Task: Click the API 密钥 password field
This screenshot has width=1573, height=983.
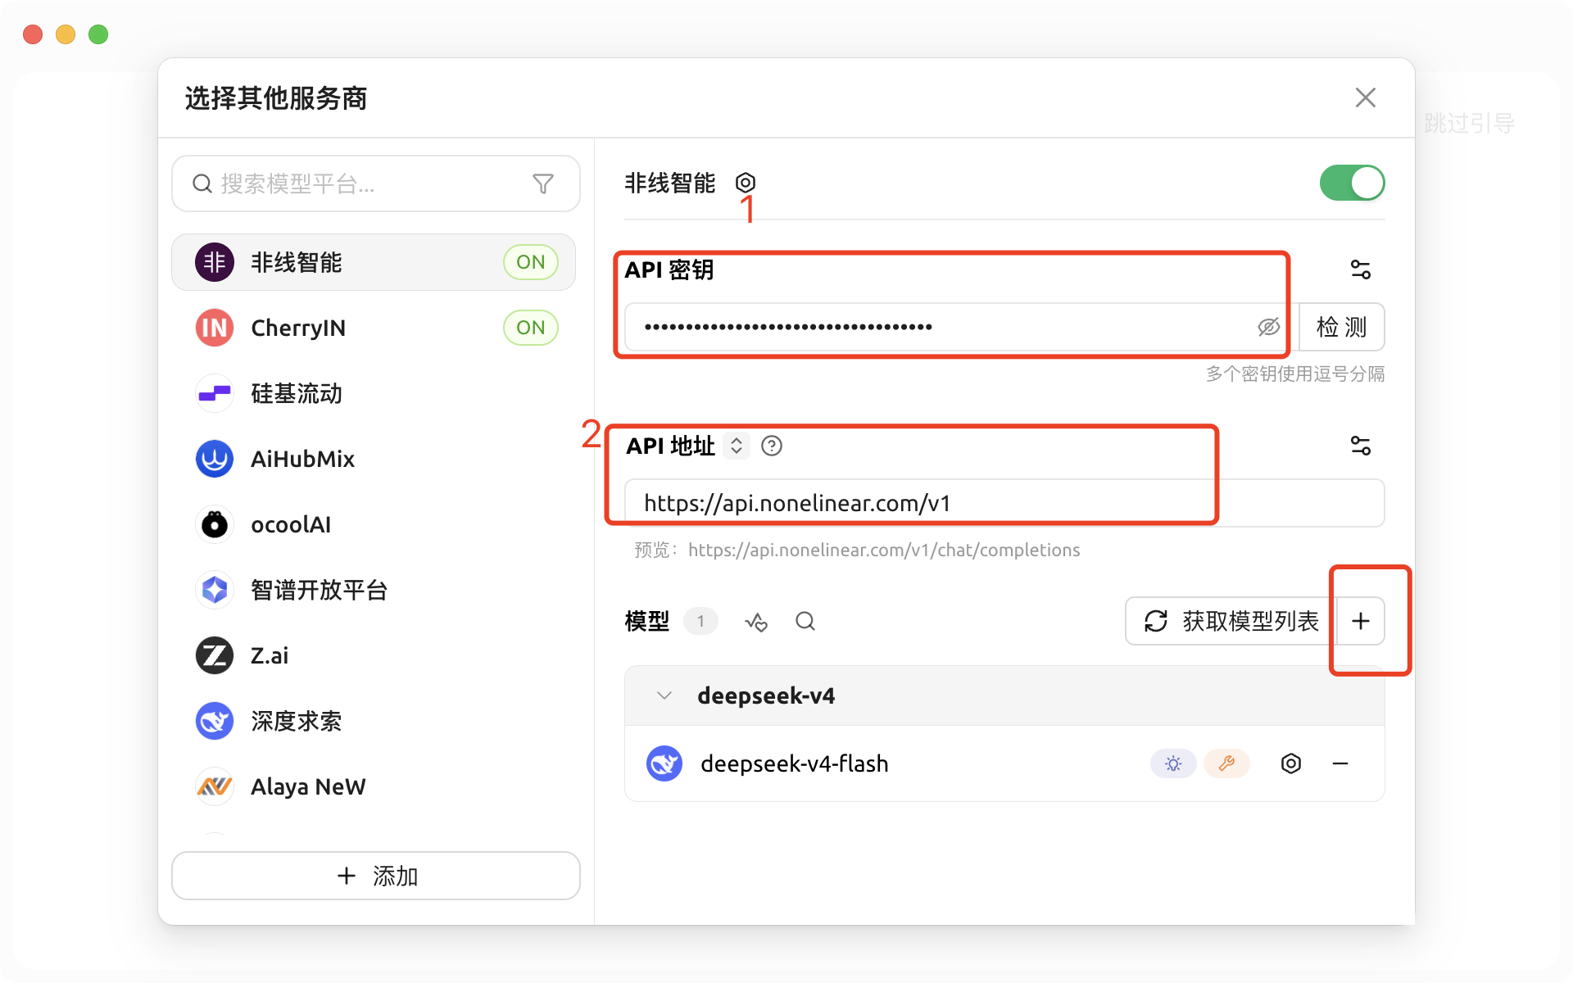Action: (962, 327)
